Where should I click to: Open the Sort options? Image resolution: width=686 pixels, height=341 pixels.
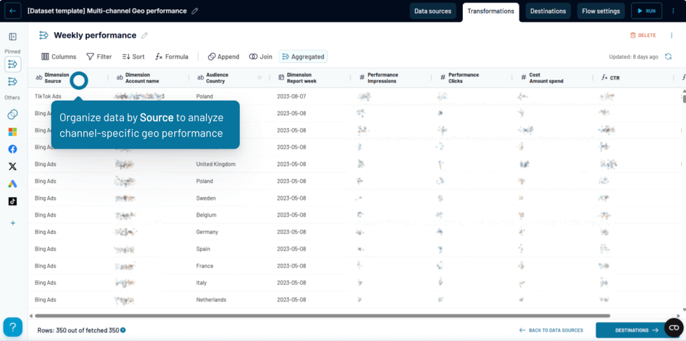(133, 57)
